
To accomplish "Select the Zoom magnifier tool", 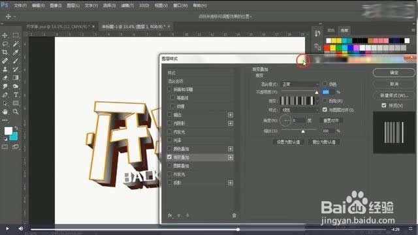I will pos(16,112).
